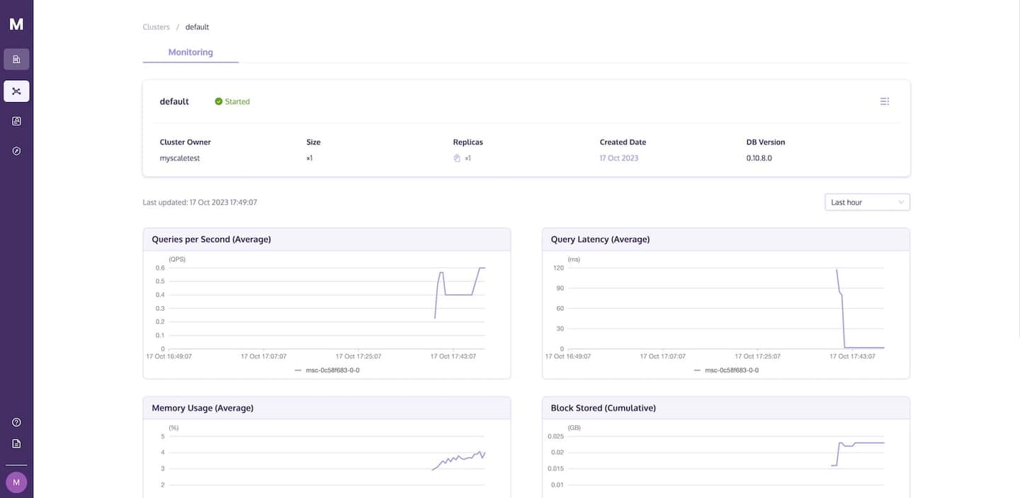The width and height of the screenshot is (1020, 498).
Task: Click the replicas copy icon
Action: click(x=457, y=158)
